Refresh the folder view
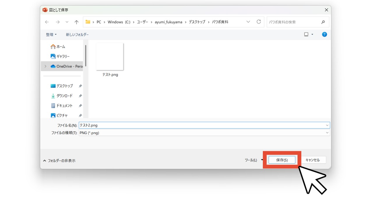373x198 pixels. [258, 22]
